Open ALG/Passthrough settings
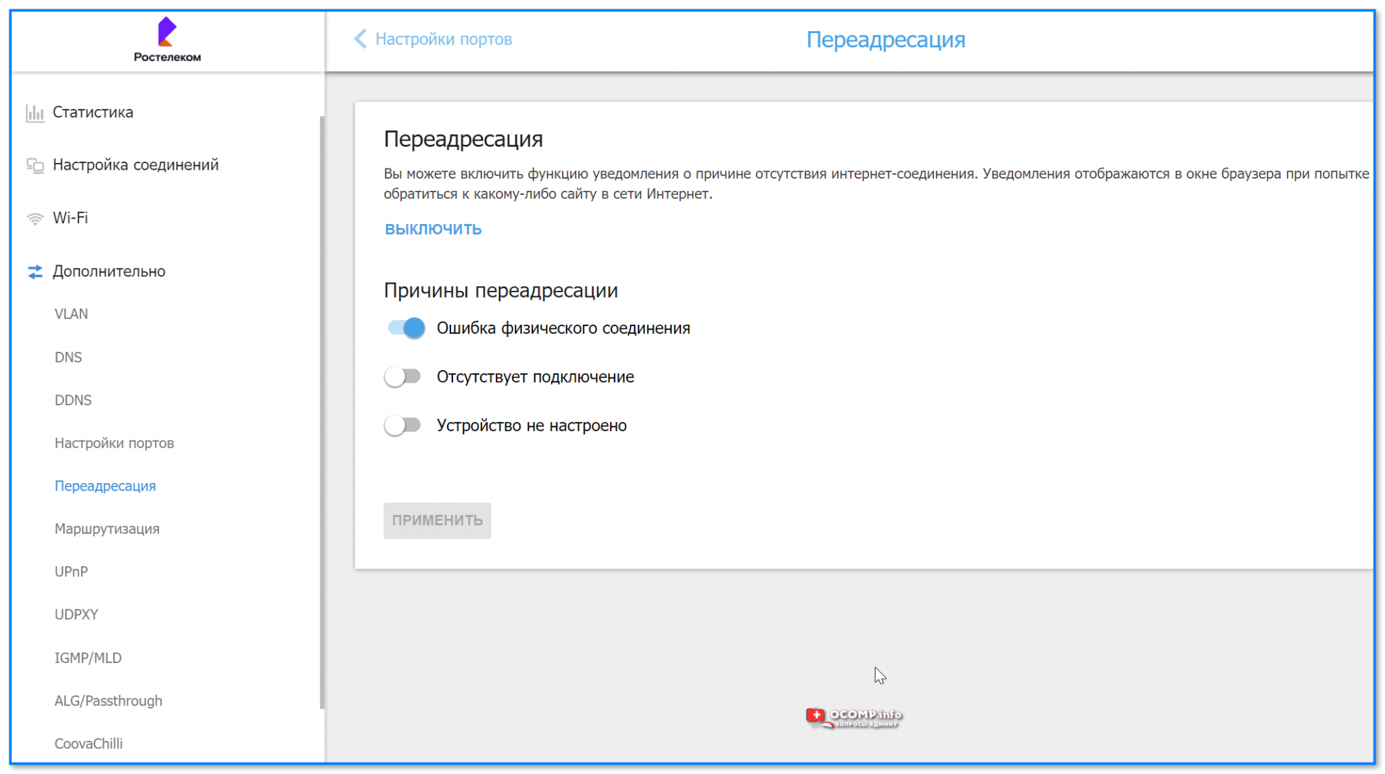 click(108, 701)
